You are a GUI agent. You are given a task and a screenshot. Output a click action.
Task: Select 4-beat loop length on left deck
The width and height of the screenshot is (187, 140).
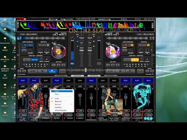point(38,65)
